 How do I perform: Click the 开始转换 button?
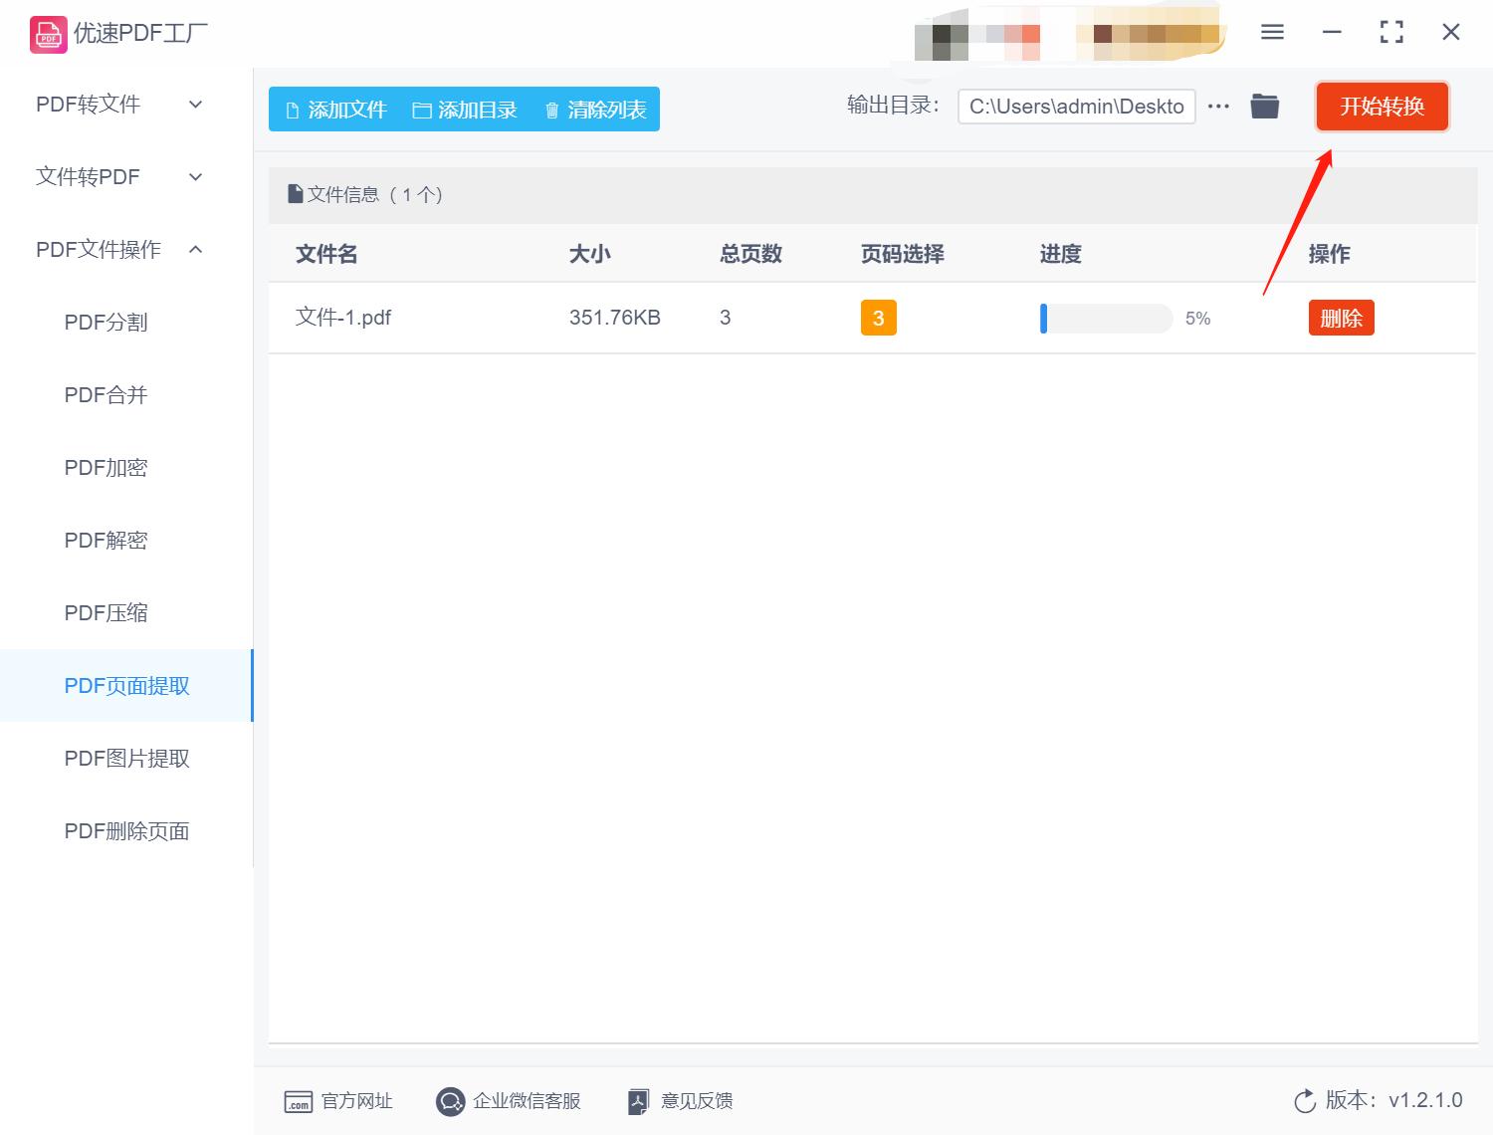pos(1382,107)
